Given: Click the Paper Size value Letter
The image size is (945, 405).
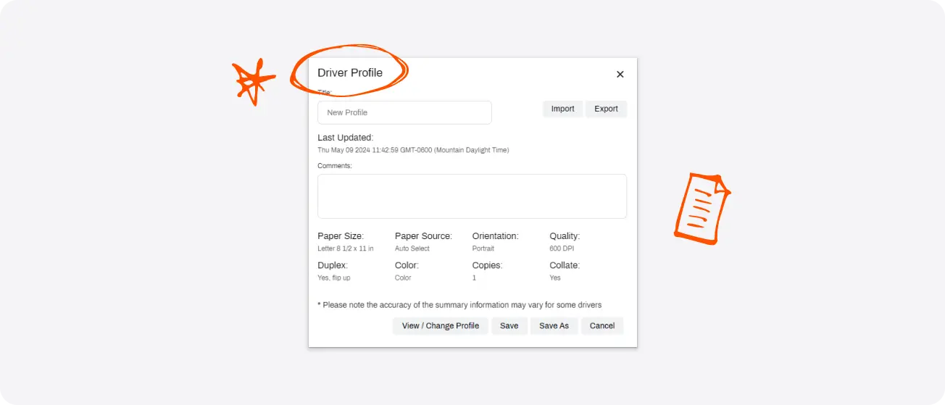Looking at the screenshot, I should [x=346, y=249].
